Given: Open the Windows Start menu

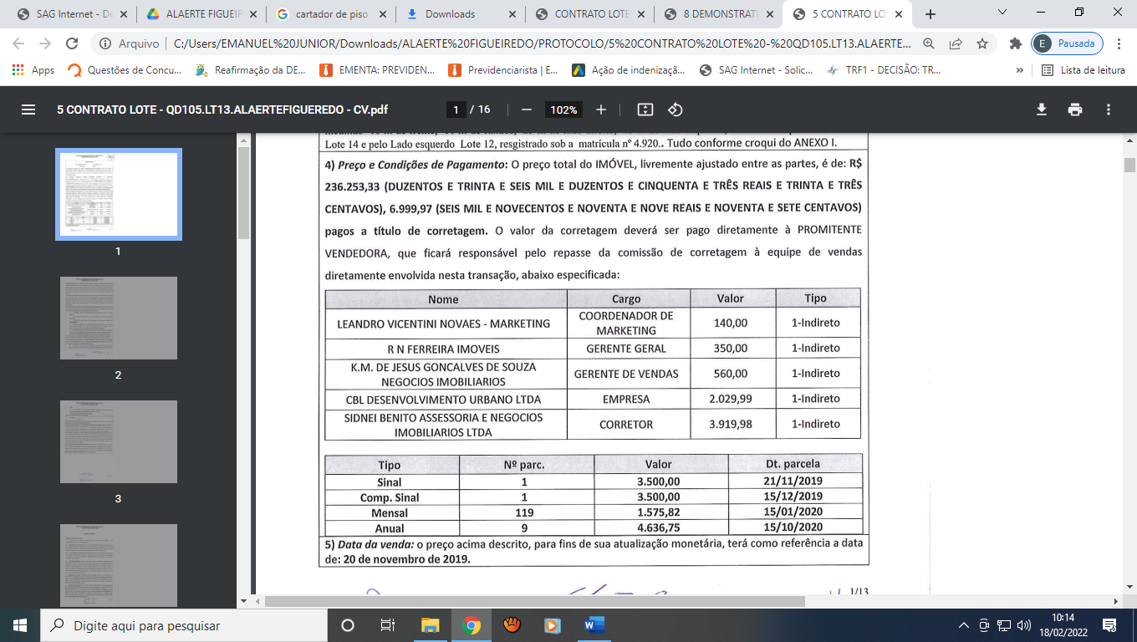Looking at the screenshot, I should (19, 625).
